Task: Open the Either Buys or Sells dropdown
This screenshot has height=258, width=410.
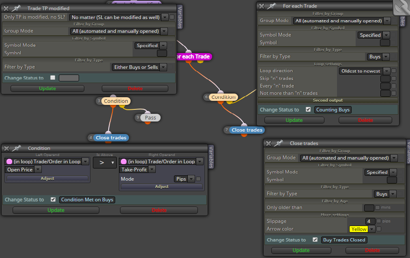Action: pyautogui.click(x=140, y=67)
